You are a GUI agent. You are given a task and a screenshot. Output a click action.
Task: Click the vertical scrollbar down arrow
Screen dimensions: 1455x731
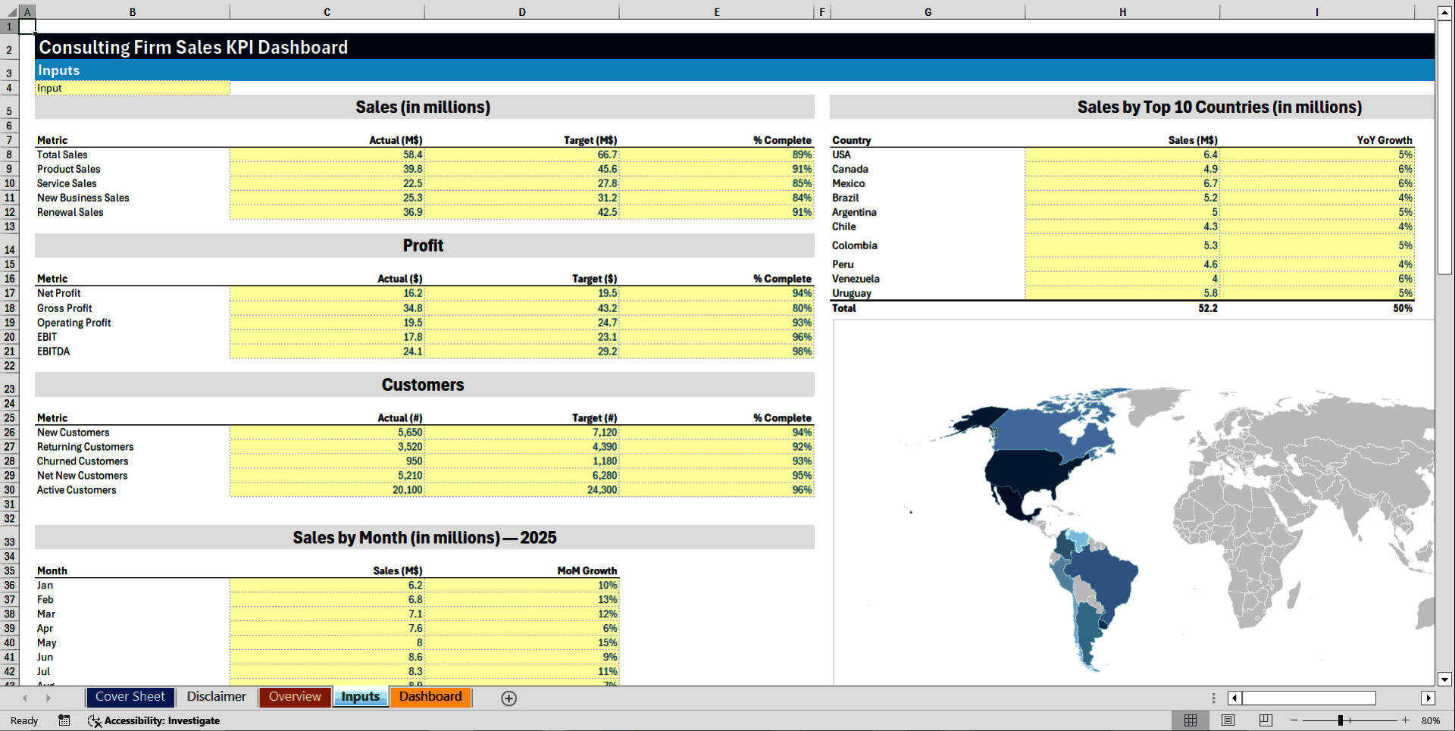click(1444, 679)
